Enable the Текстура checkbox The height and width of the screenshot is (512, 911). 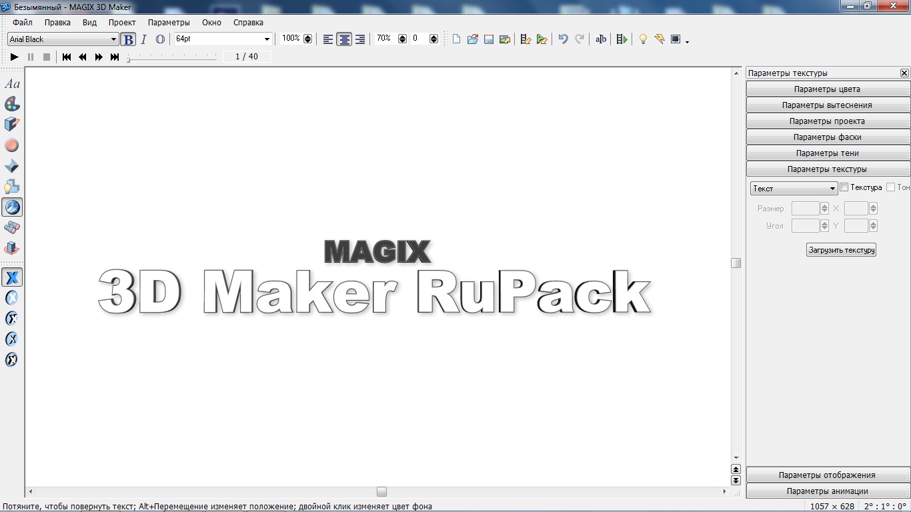pos(844,187)
